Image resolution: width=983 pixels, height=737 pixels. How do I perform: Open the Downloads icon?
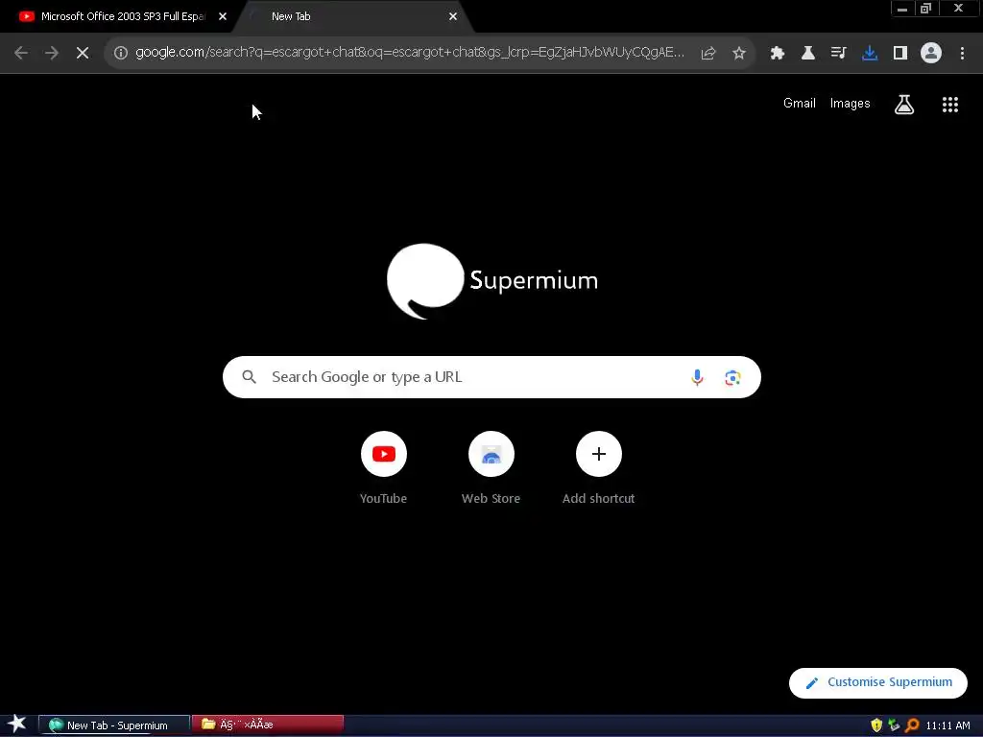870,53
